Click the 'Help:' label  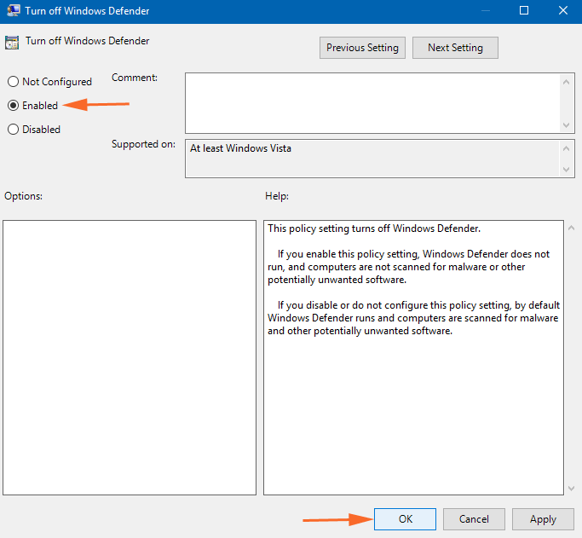point(277,196)
